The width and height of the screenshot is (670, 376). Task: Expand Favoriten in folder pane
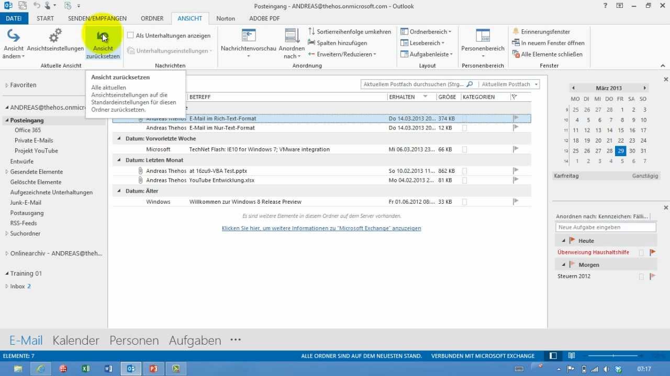(7, 85)
